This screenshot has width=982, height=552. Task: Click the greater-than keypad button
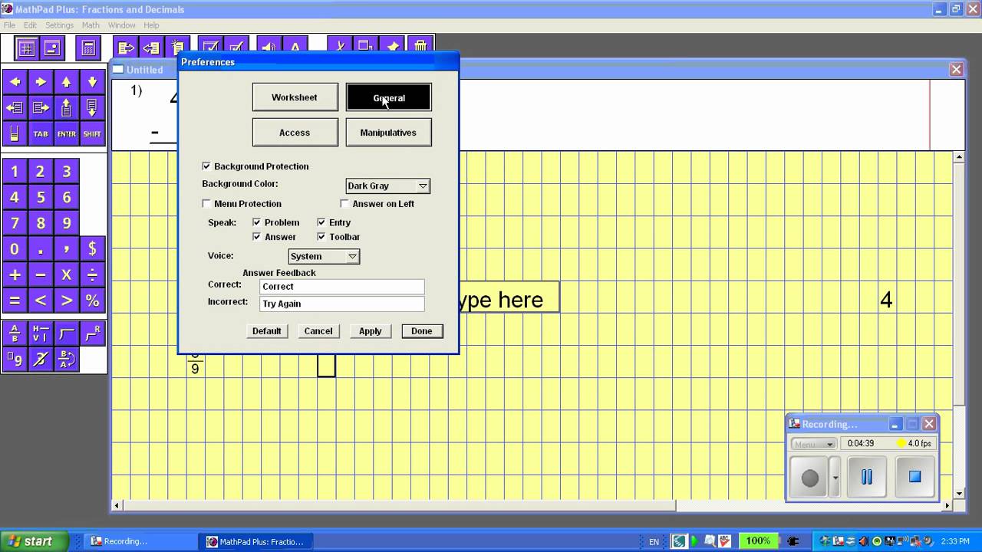pos(67,301)
